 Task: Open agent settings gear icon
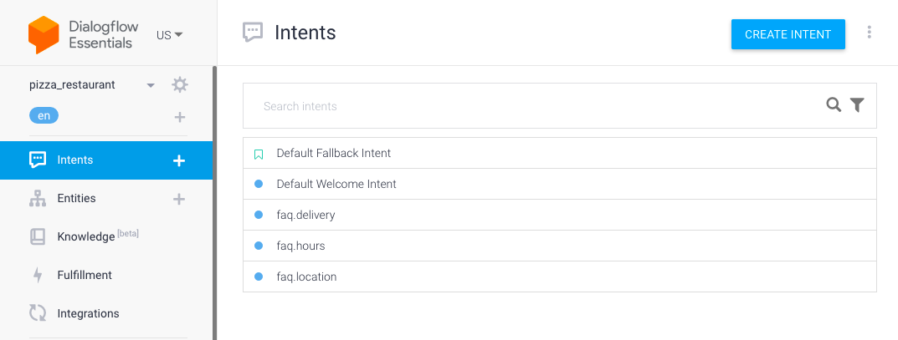click(180, 85)
